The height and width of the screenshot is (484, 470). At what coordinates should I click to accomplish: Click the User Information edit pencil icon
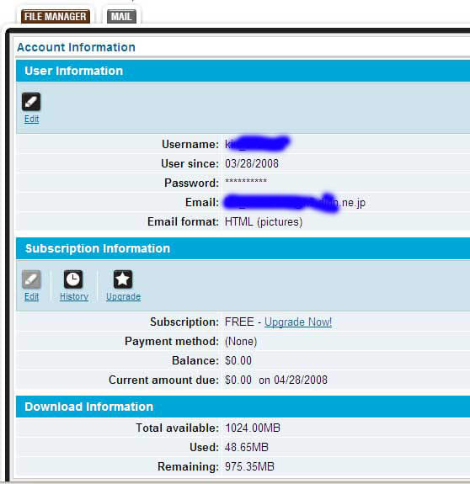[x=31, y=102]
